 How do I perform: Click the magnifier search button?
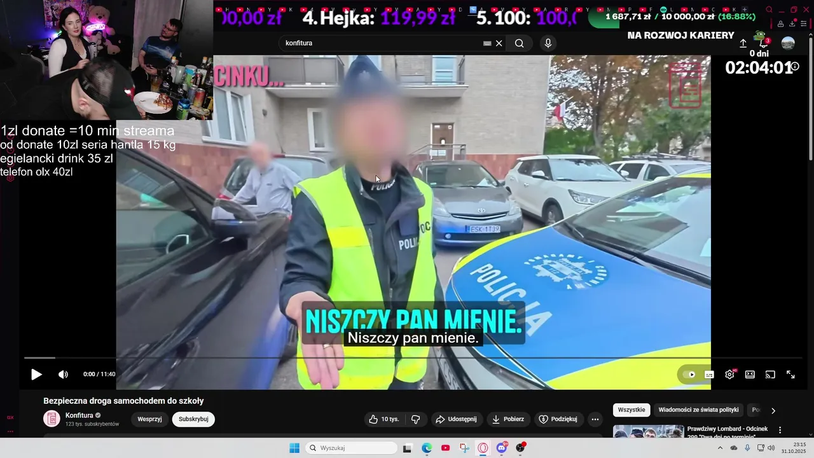pyautogui.click(x=520, y=43)
